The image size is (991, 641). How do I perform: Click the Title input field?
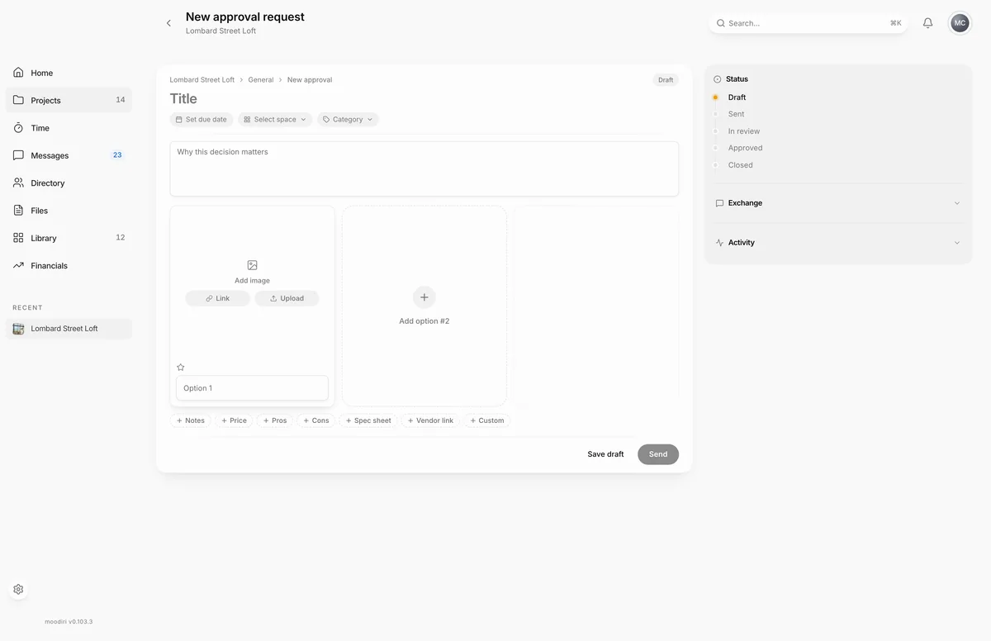tap(424, 98)
